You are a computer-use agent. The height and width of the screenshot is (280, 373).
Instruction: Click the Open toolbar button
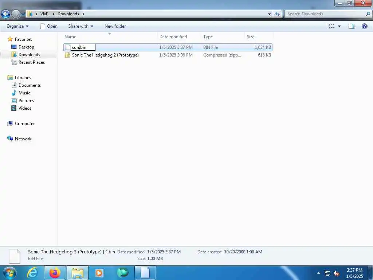[49, 26]
